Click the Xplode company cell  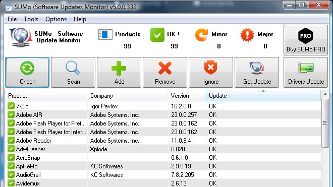click(98, 149)
